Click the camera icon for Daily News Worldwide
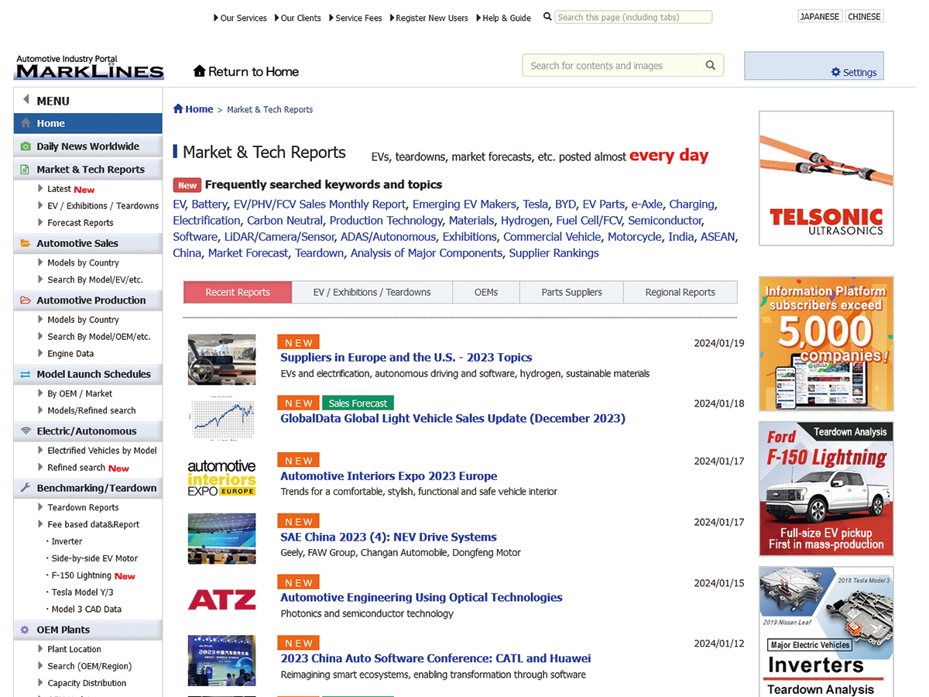Screen dimensions: 929x697 click(x=26, y=146)
